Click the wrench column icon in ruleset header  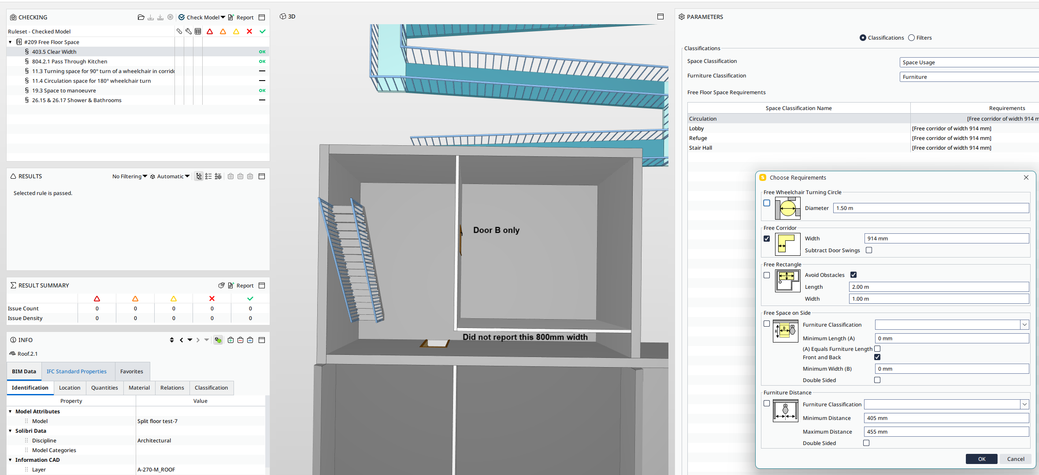pos(189,31)
